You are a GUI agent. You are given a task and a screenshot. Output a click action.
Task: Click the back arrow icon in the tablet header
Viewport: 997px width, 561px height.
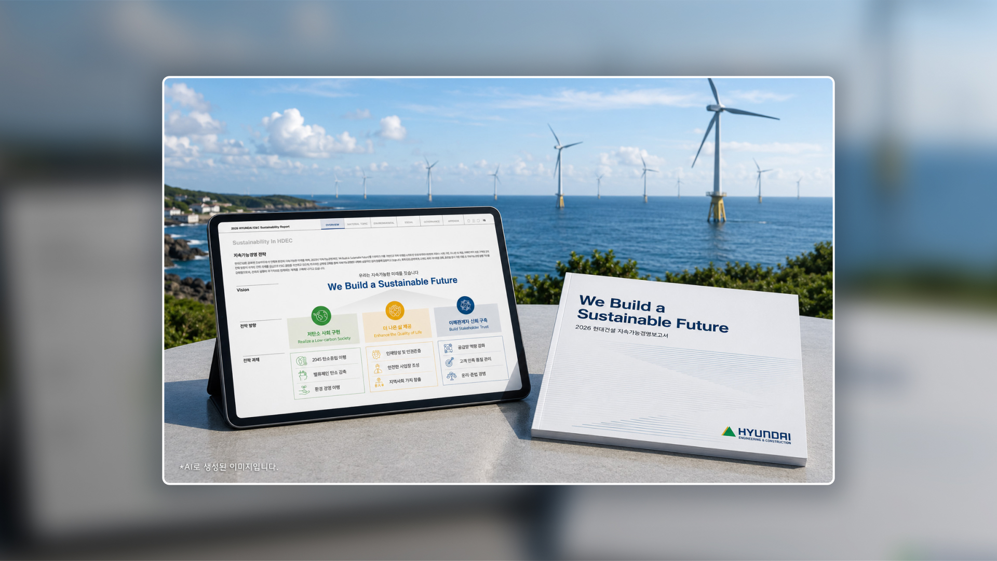478,220
